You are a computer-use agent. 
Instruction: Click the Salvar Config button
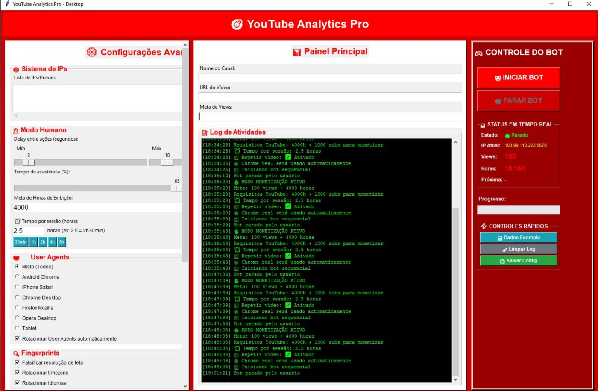click(x=518, y=261)
